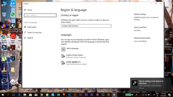Image resolution: width=173 pixels, height=97 pixels.
Task: Open Action Center notifications icon
Action: pyautogui.click(x=169, y=95)
